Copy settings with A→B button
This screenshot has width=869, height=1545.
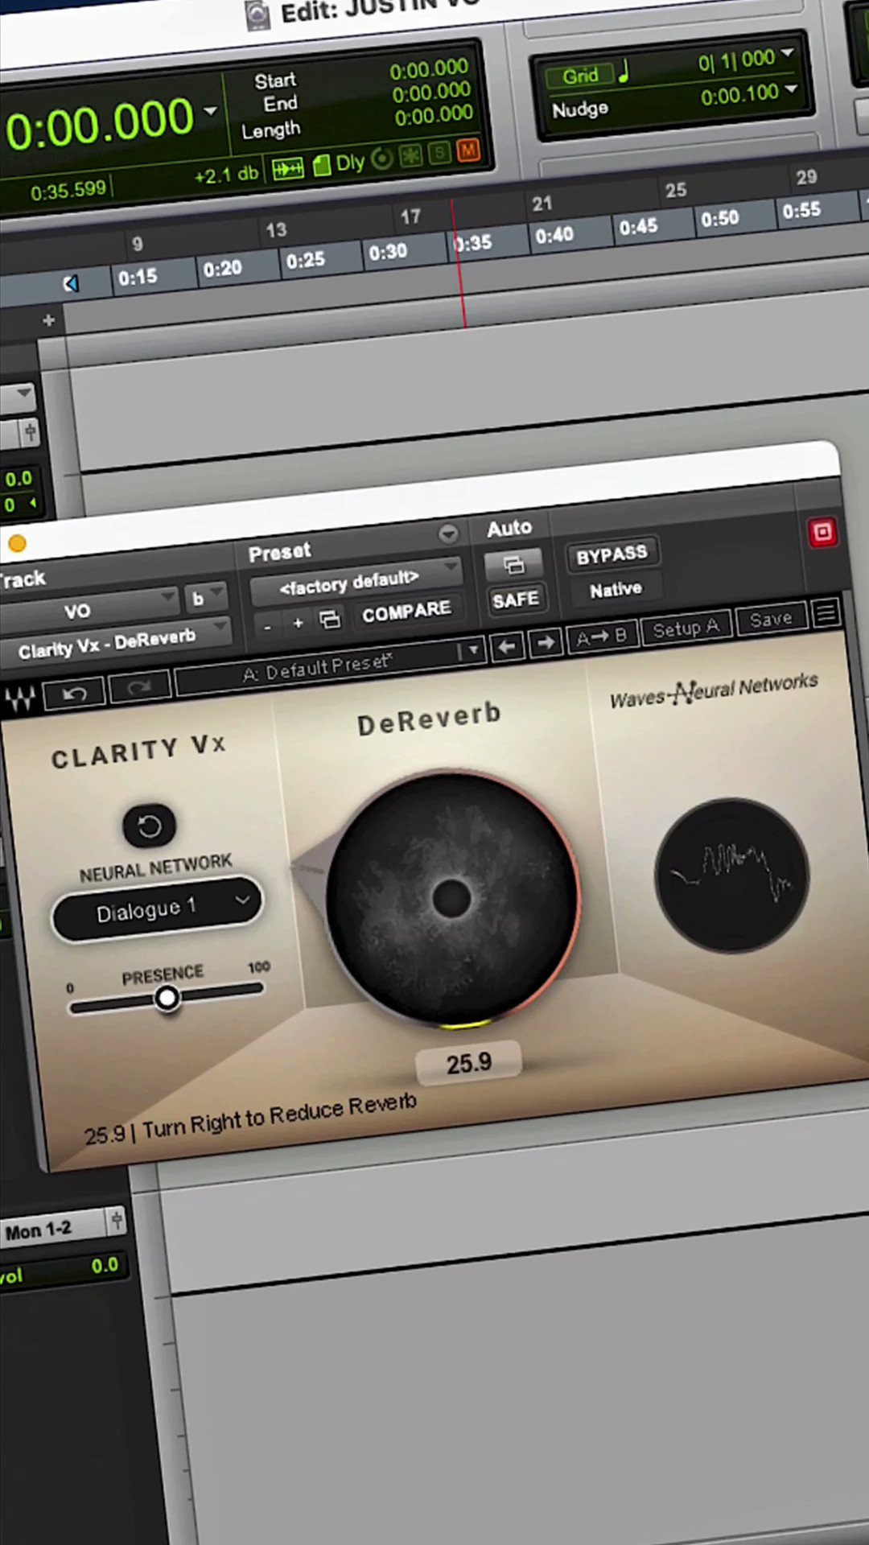602,636
